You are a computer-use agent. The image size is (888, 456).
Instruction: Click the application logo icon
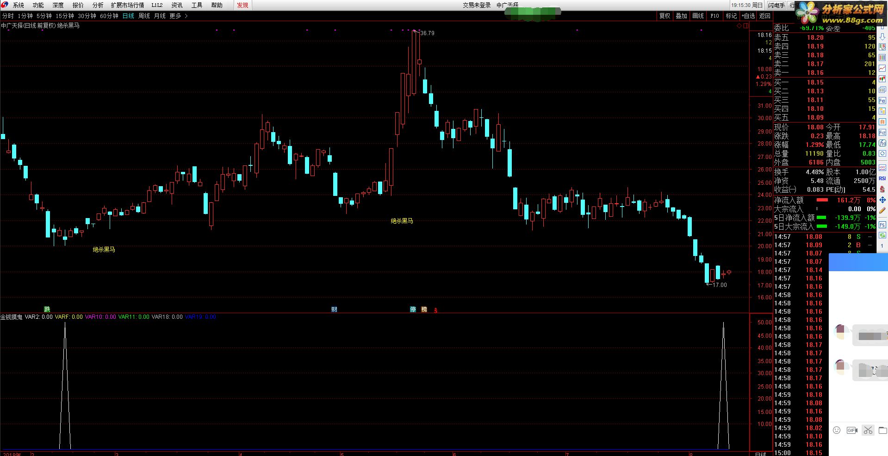(x=5, y=5)
